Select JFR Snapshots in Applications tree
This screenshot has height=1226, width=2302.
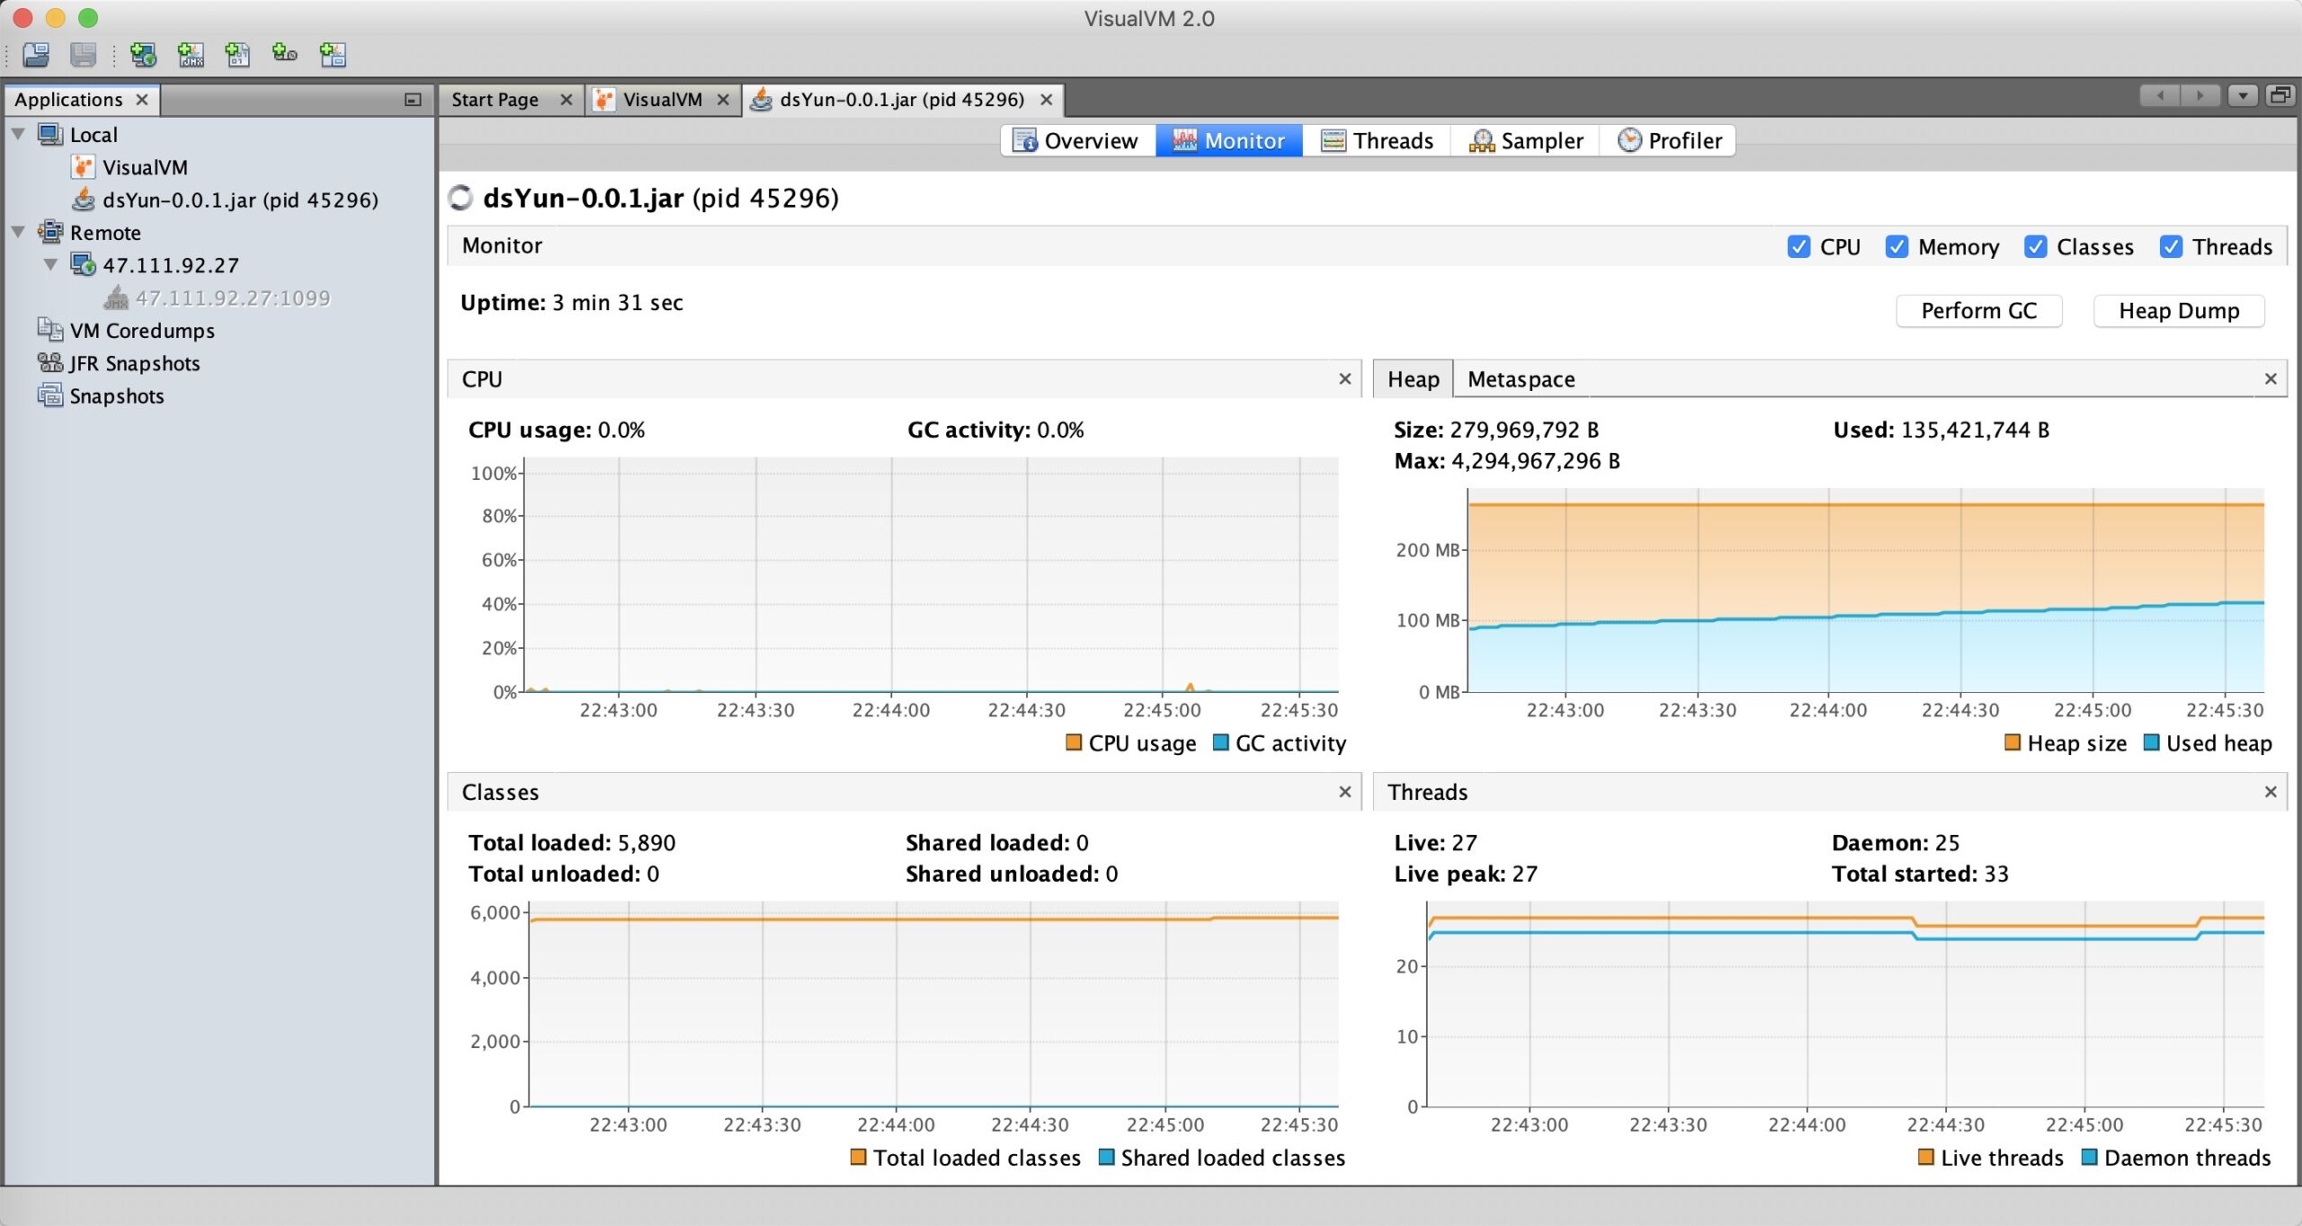pyautogui.click(x=134, y=363)
